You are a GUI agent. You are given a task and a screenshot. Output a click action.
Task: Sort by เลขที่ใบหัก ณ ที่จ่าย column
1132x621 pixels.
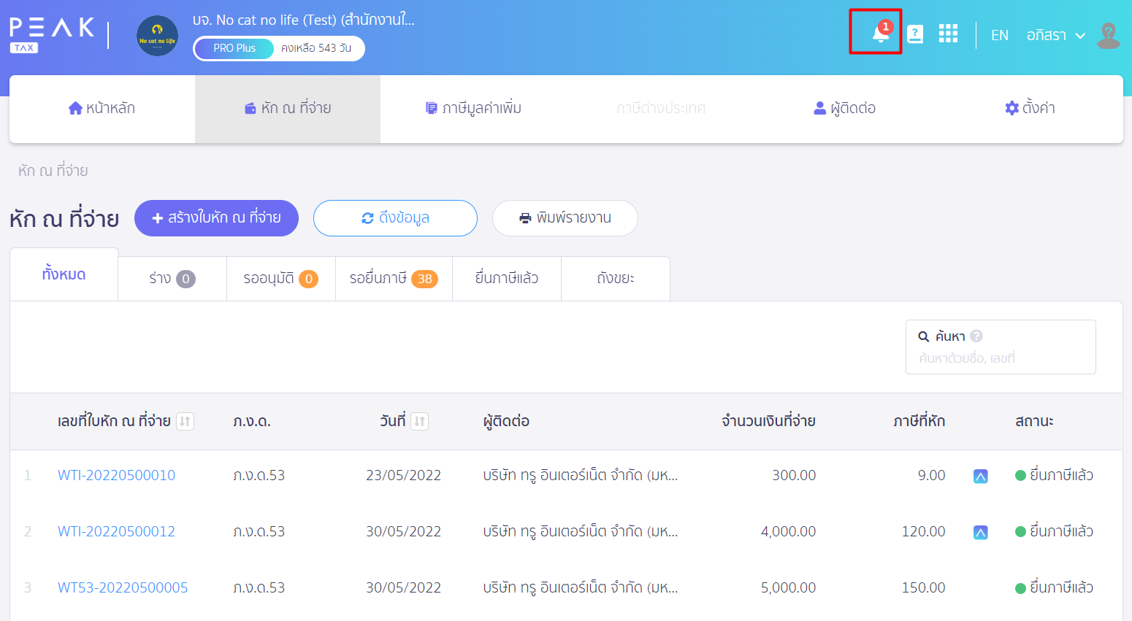click(x=185, y=421)
